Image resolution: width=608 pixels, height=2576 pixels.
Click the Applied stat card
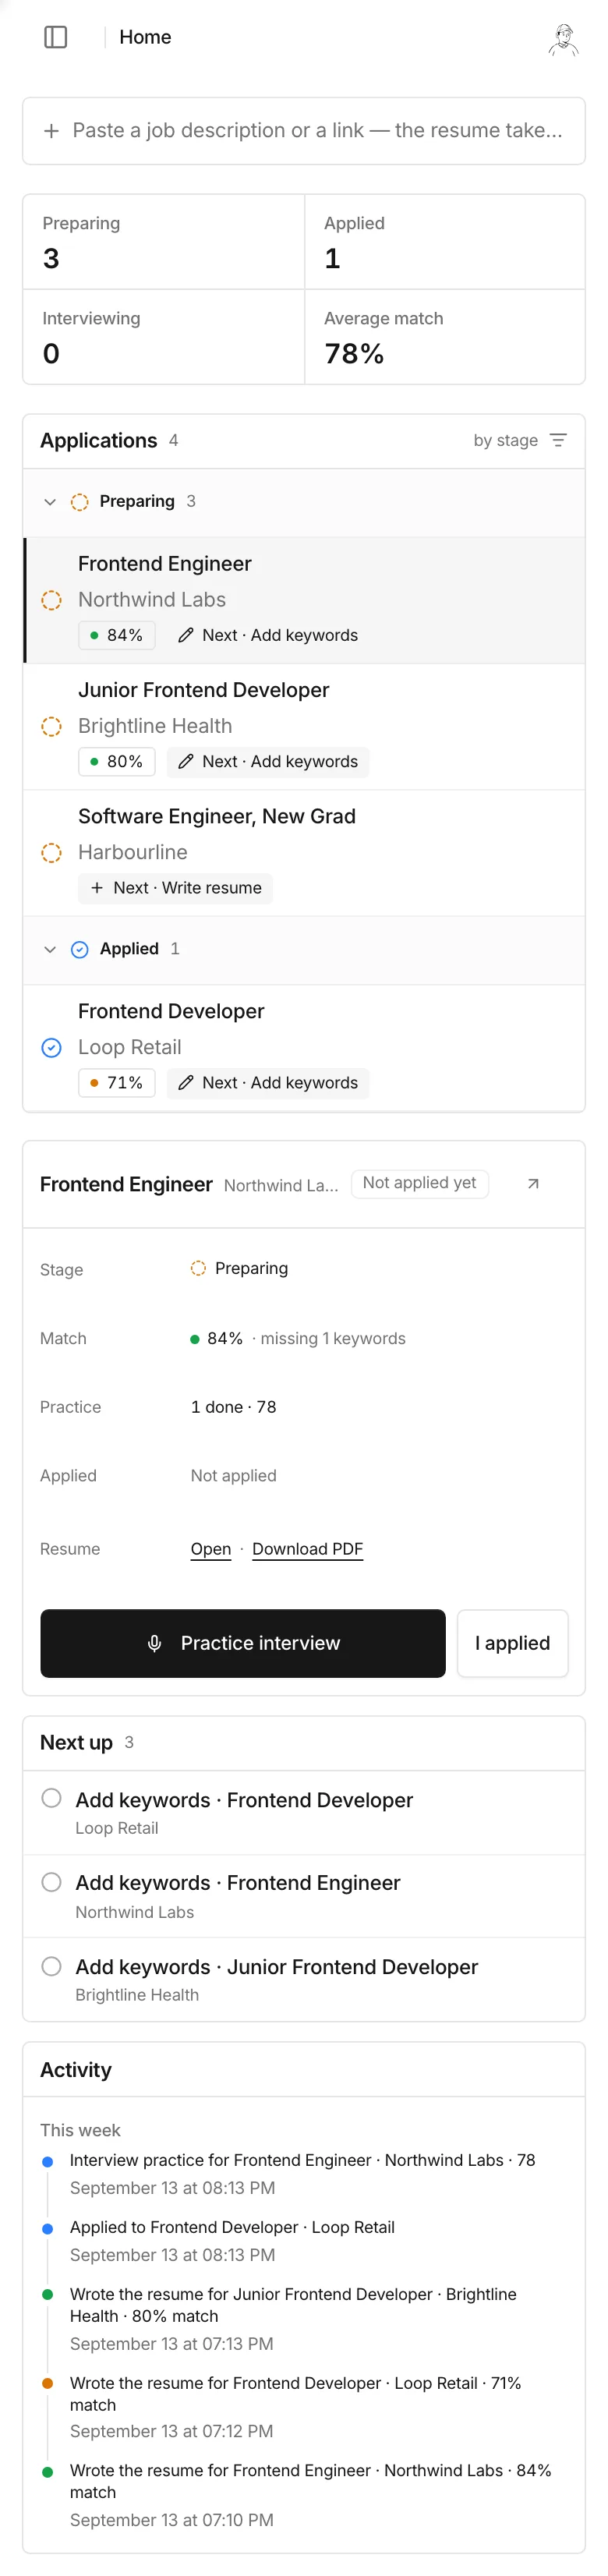[445, 242]
